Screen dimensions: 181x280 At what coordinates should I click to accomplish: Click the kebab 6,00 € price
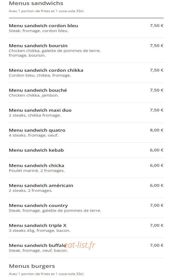click(x=156, y=150)
